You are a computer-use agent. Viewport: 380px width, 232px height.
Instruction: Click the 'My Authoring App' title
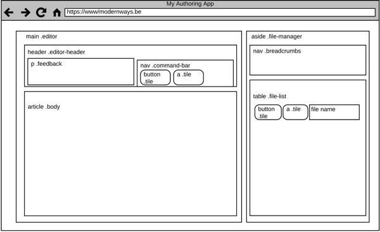point(190,4)
